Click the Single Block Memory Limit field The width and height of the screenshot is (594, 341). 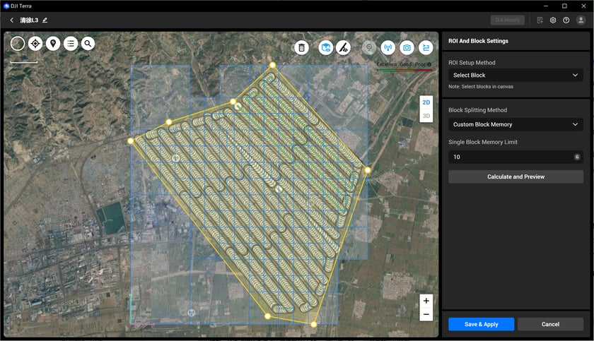click(x=511, y=157)
